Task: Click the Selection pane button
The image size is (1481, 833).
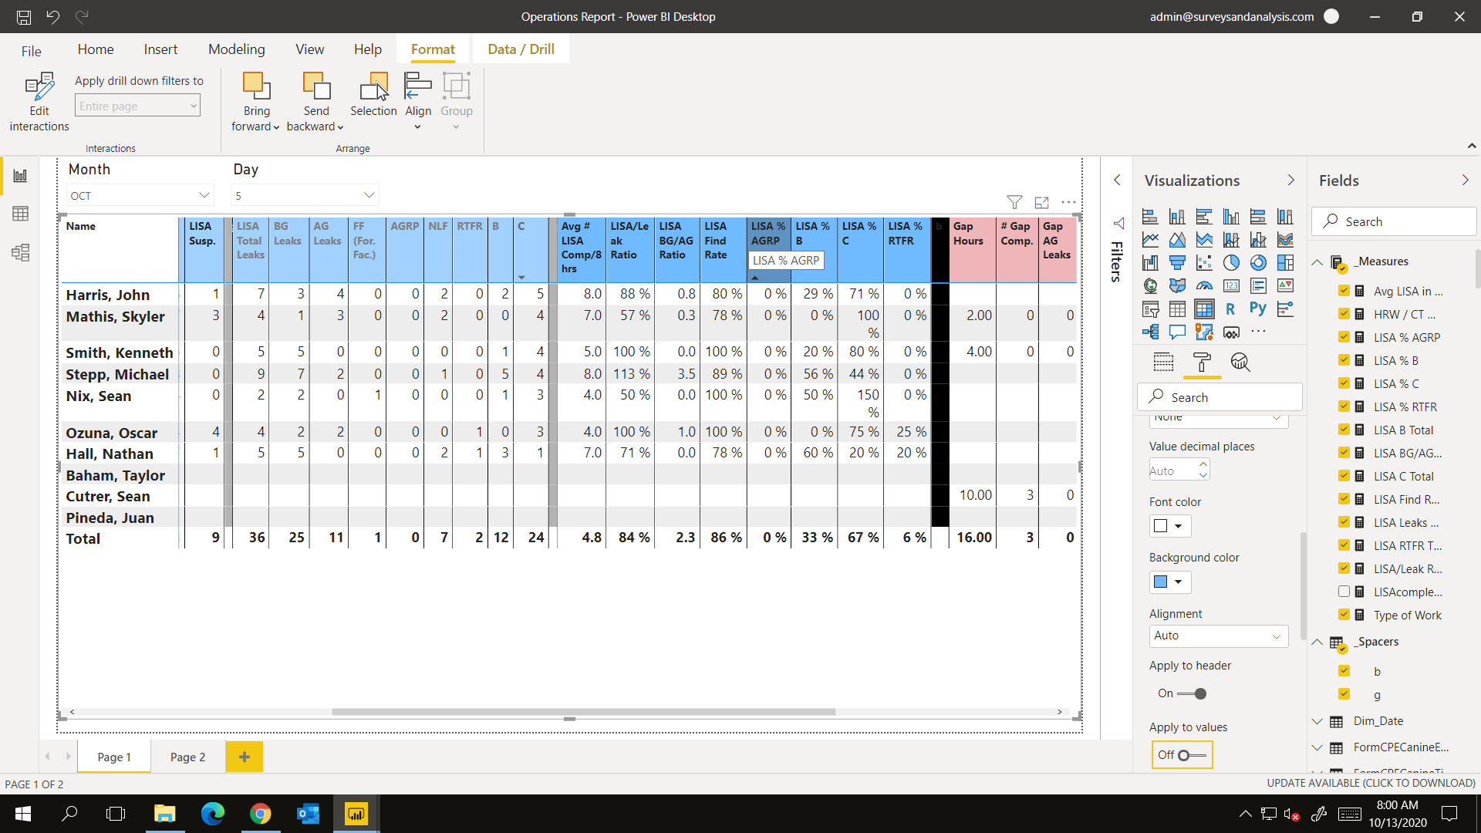Action: tap(373, 94)
